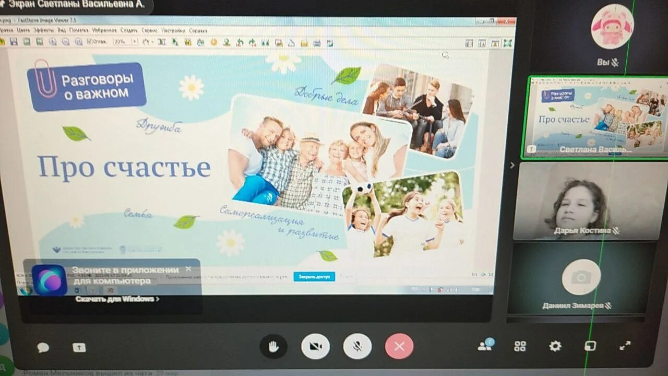Click the share screen icon
The height and width of the screenshot is (376, 668).
(79, 347)
